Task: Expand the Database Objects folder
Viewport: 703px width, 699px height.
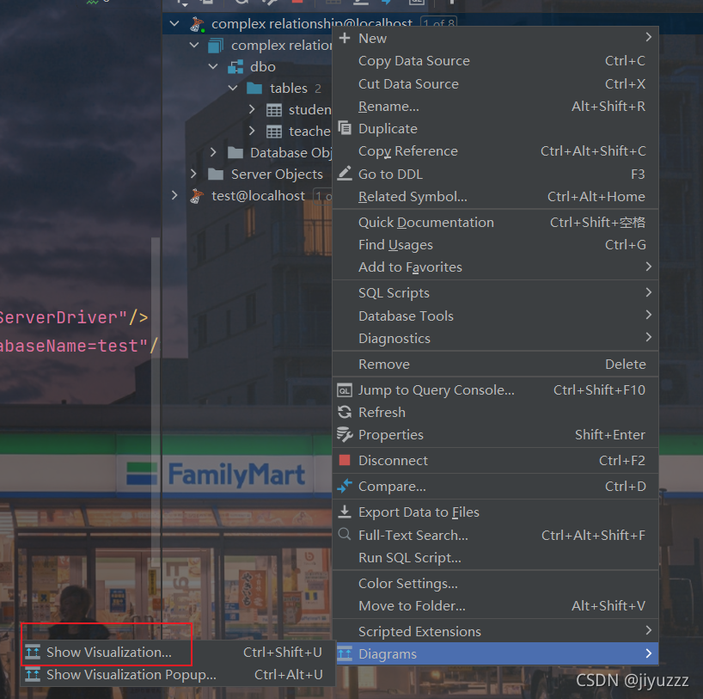Action: point(213,152)
